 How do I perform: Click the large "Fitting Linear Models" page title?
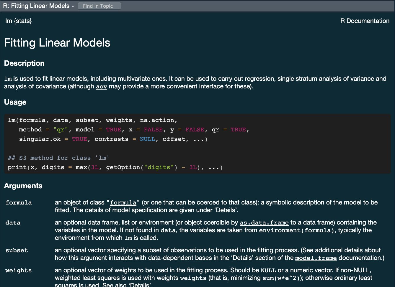click(57, 43)
